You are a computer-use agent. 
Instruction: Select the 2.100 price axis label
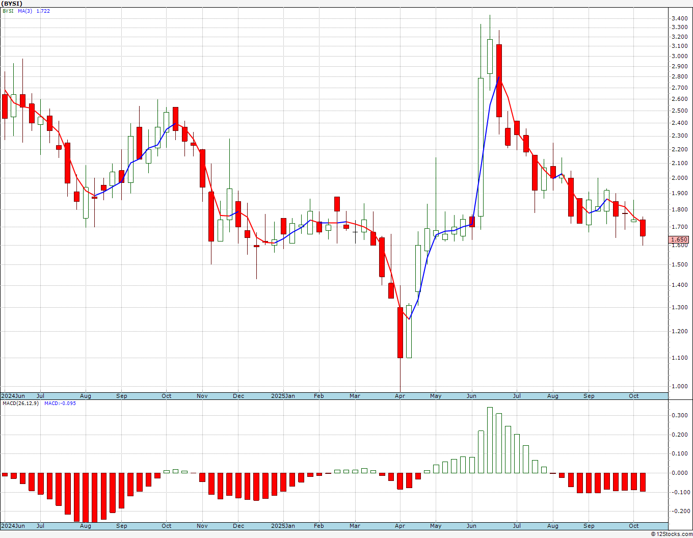tap(679, 163)
